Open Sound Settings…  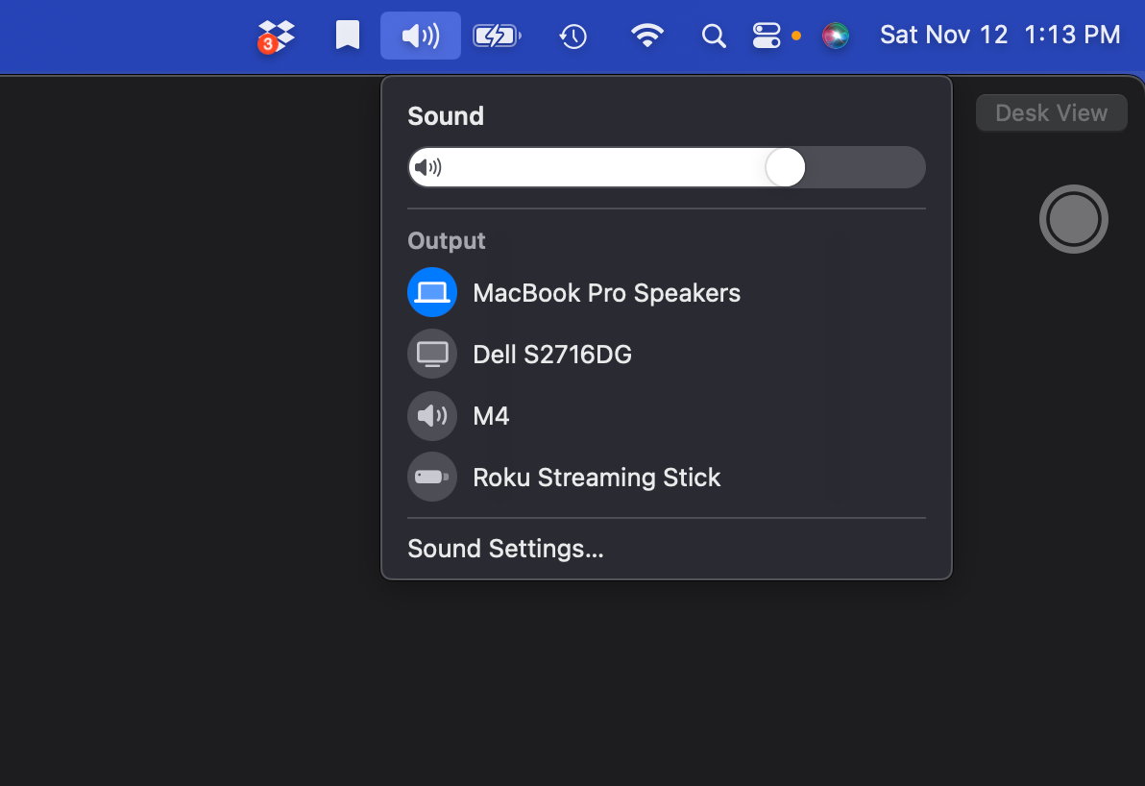505,549
